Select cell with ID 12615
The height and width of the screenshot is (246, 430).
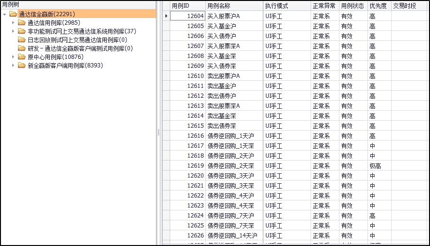pos(188,126)
